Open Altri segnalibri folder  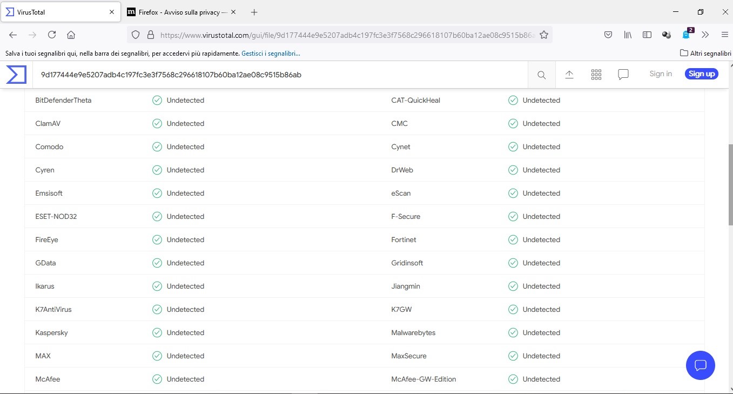point(705,54)
